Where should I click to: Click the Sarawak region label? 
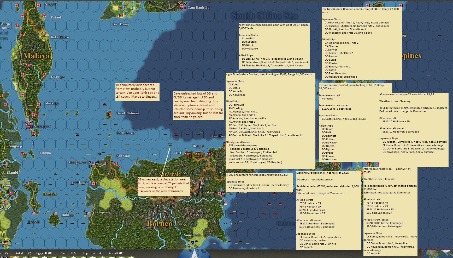click(x=169, y=174)
